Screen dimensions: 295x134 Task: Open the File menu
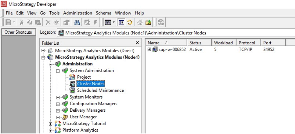tap(9, 13)
